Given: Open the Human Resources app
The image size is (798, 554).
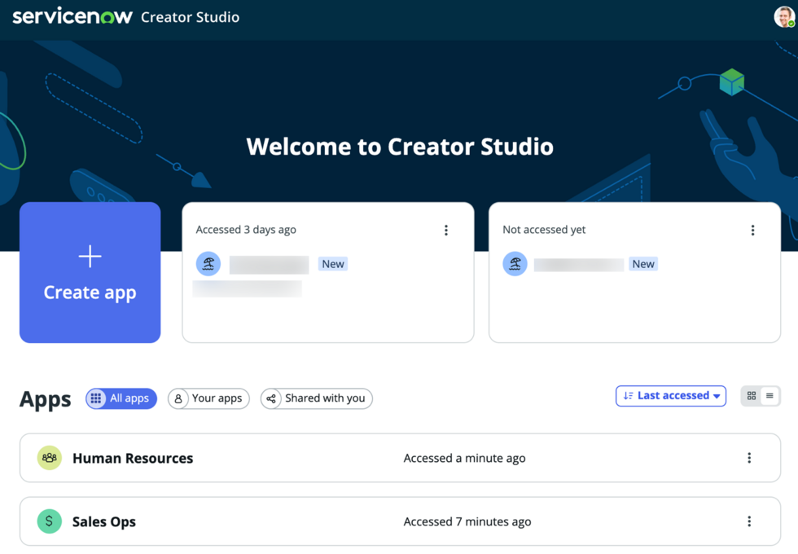Looking at the screenshot, I should coord(400,458).
